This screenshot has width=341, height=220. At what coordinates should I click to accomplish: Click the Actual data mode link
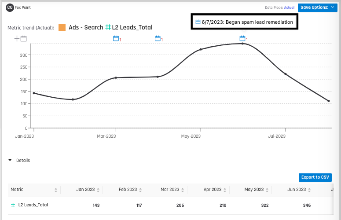[289, 7]
